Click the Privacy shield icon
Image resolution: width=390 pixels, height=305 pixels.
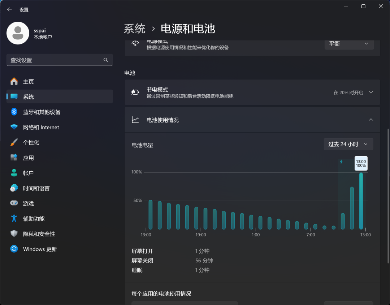point(14,233)
